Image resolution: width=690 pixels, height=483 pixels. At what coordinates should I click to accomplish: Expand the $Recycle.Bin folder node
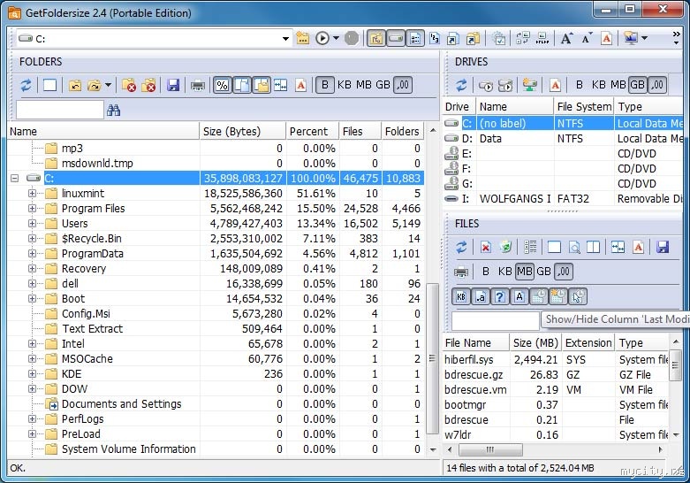pos(32,239)
